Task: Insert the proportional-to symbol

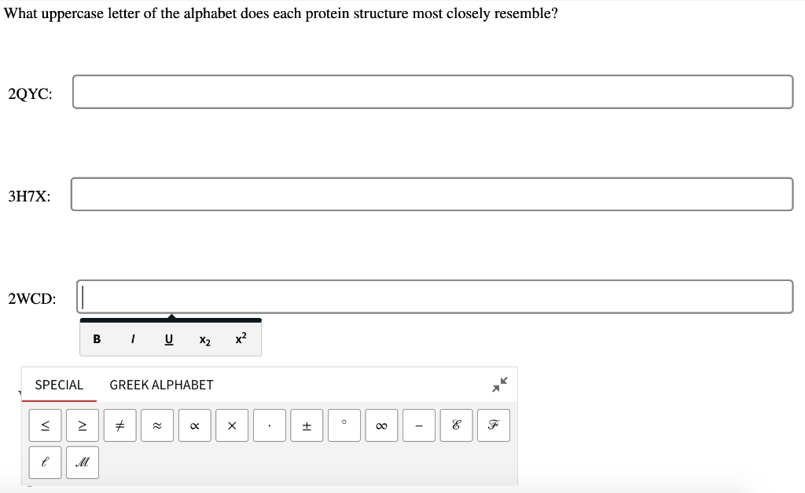Action: 194,425
